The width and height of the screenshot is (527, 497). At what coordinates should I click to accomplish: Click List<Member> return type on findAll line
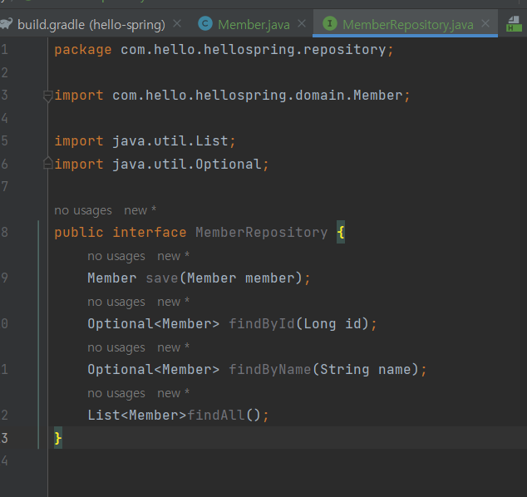pos(137,416)
